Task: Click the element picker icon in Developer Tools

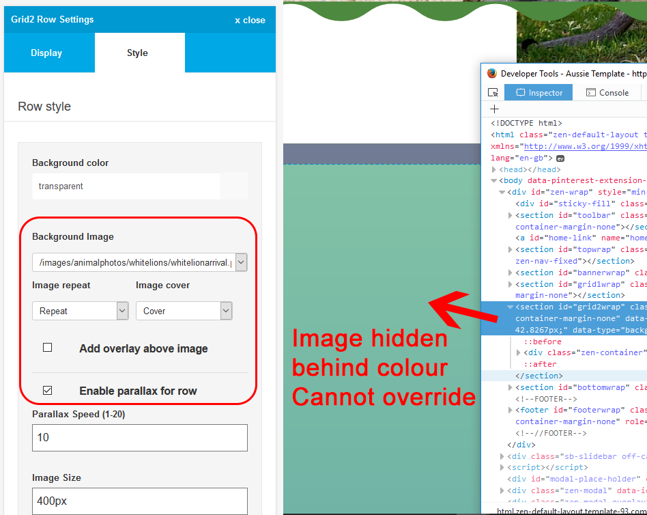Action: [x=493, y=92]
